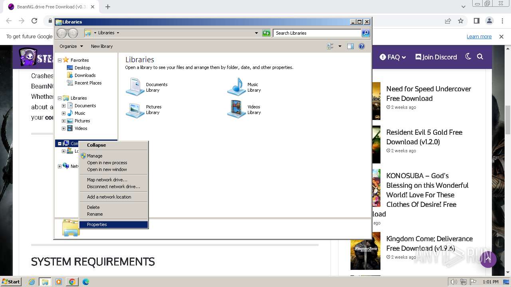Open Kingdom Come Deliverance download link

[430, 244]
